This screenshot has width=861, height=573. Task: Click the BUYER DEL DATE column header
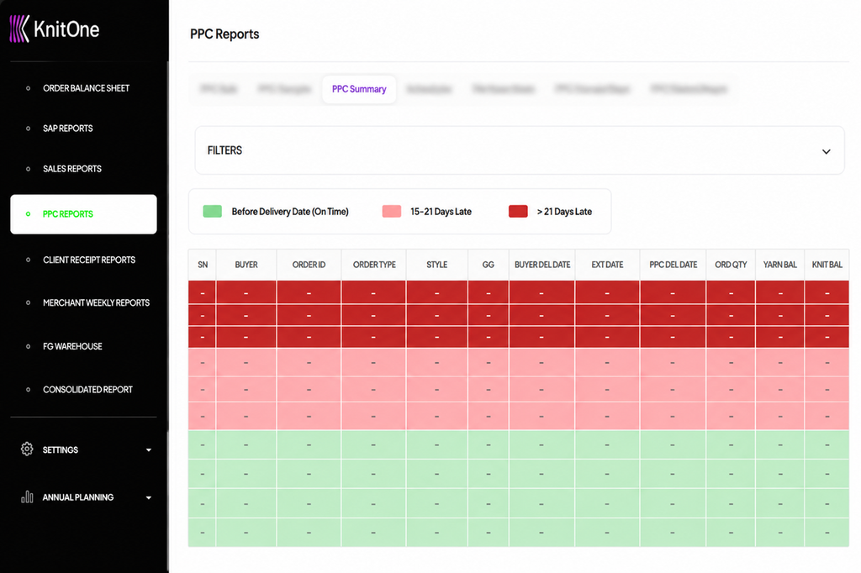(x=542, y=265)
